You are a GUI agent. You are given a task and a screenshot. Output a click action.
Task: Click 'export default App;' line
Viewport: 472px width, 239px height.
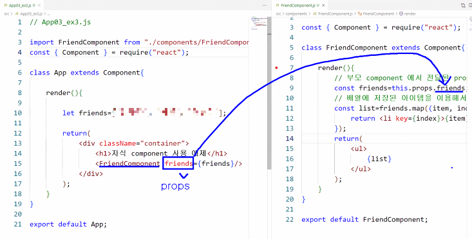coord(68,224)
